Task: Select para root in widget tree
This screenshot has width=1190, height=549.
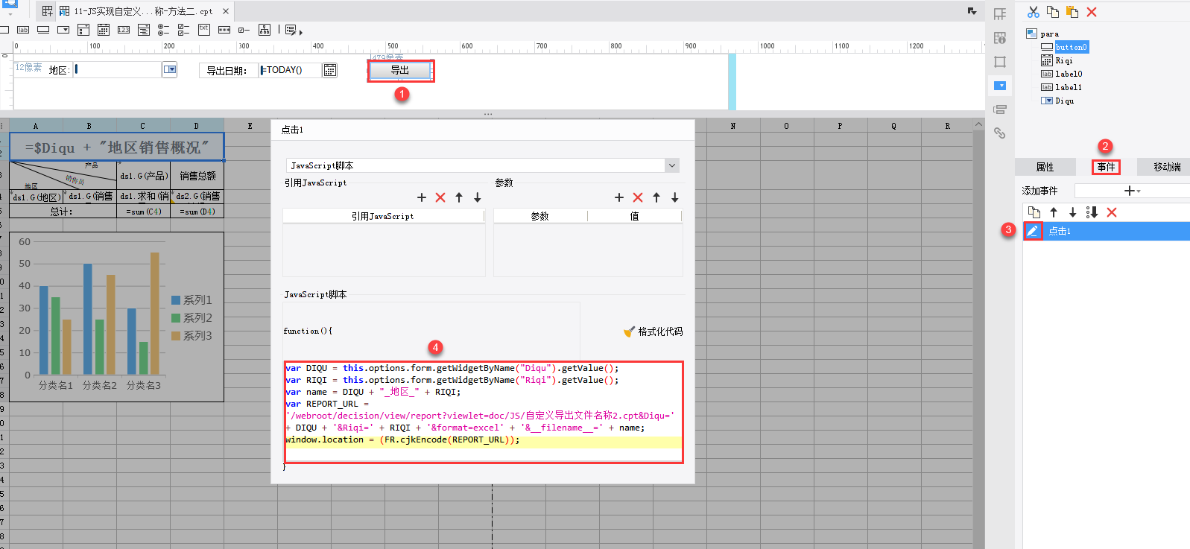Action: click(1049, 34)
